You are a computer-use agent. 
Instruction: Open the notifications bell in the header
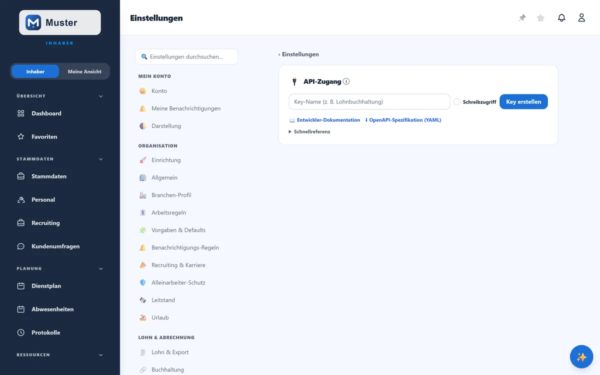coord(561,18)
